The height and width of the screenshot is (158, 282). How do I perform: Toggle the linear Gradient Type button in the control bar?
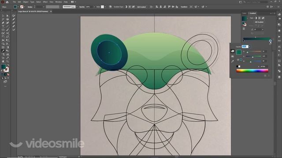pyautogui.click(x=126, y=7)
